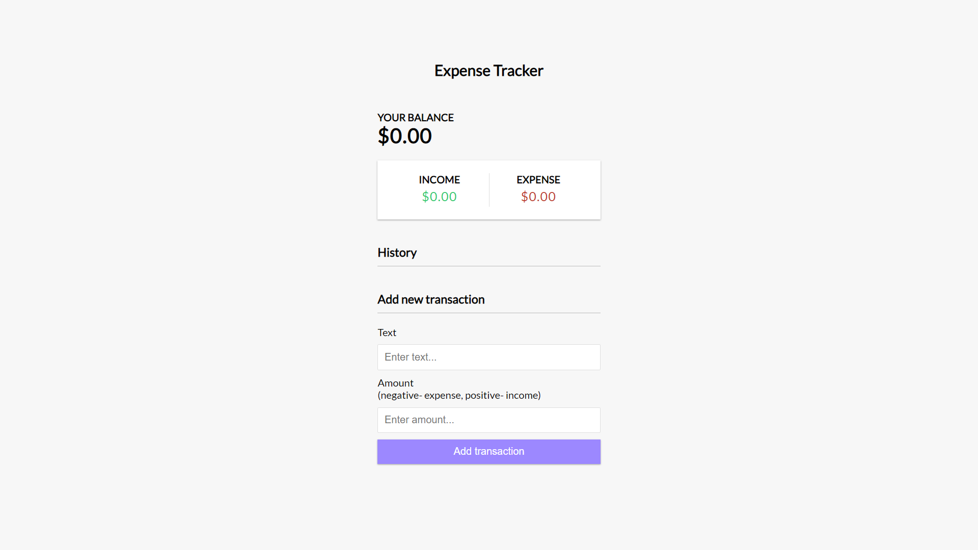Screen dimensions: 978x550
Task: Click the YOUR BALANCE label
Action: [x=415, y=118]
